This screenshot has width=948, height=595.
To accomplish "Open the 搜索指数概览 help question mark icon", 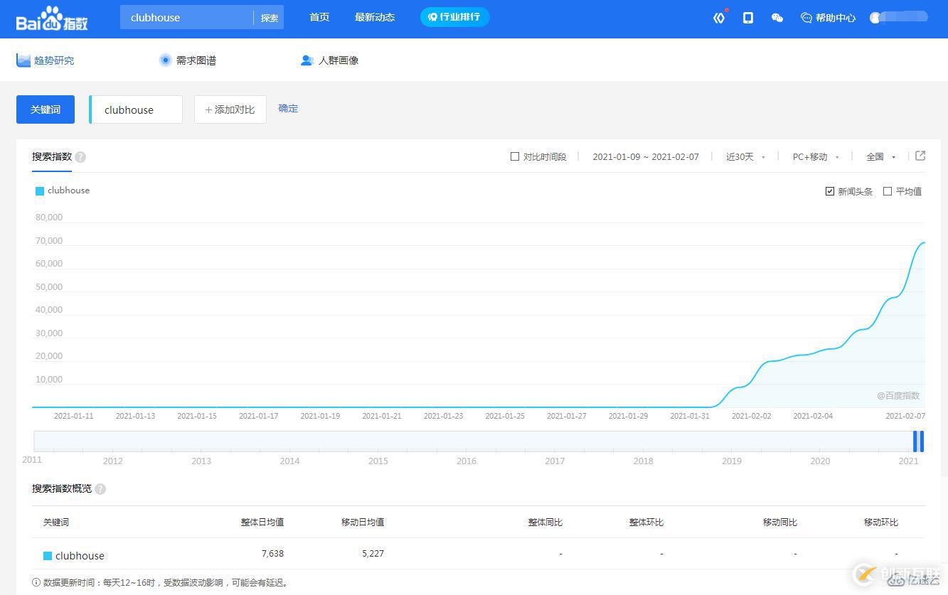I will (x=100, y=489).
